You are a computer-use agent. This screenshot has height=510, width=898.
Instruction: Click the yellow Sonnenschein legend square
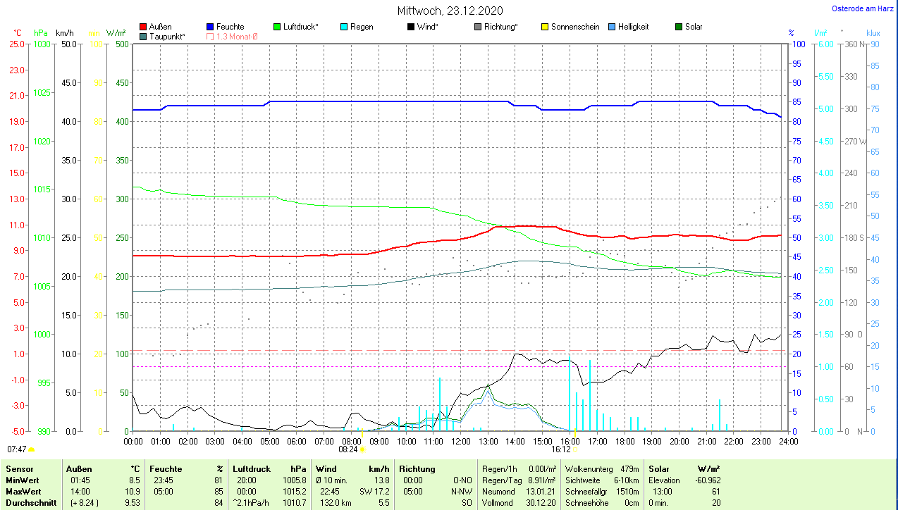click(x=545, y=27)
